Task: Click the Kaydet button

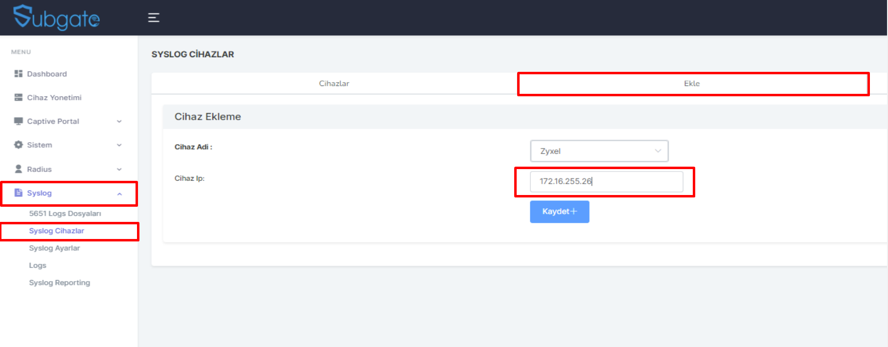Action: [560, 212]
